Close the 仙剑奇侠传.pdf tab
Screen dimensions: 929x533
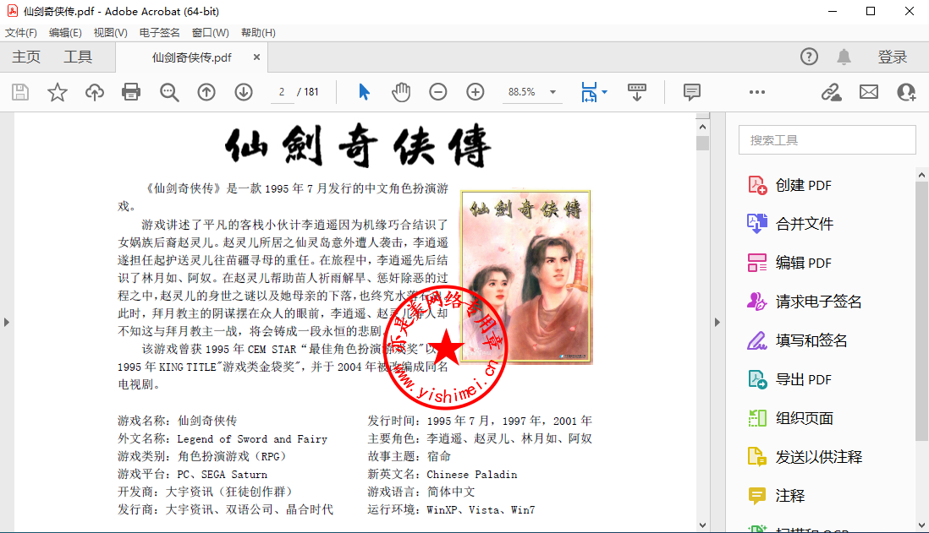256,57
